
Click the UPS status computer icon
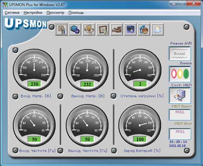click(x=180, y=95)
